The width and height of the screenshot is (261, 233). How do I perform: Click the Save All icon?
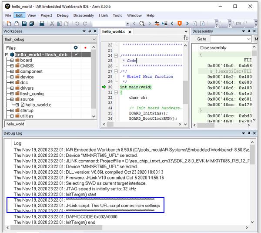click(32, 24)
